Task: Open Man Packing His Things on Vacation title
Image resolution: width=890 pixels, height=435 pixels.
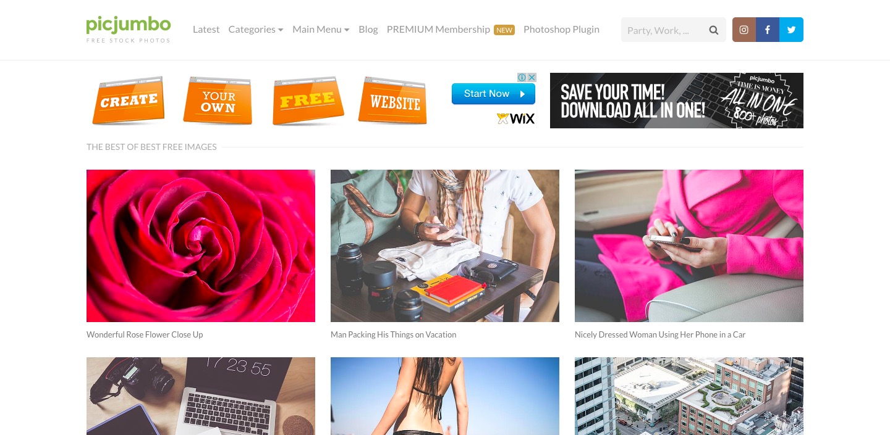Action: pos(394,334)
